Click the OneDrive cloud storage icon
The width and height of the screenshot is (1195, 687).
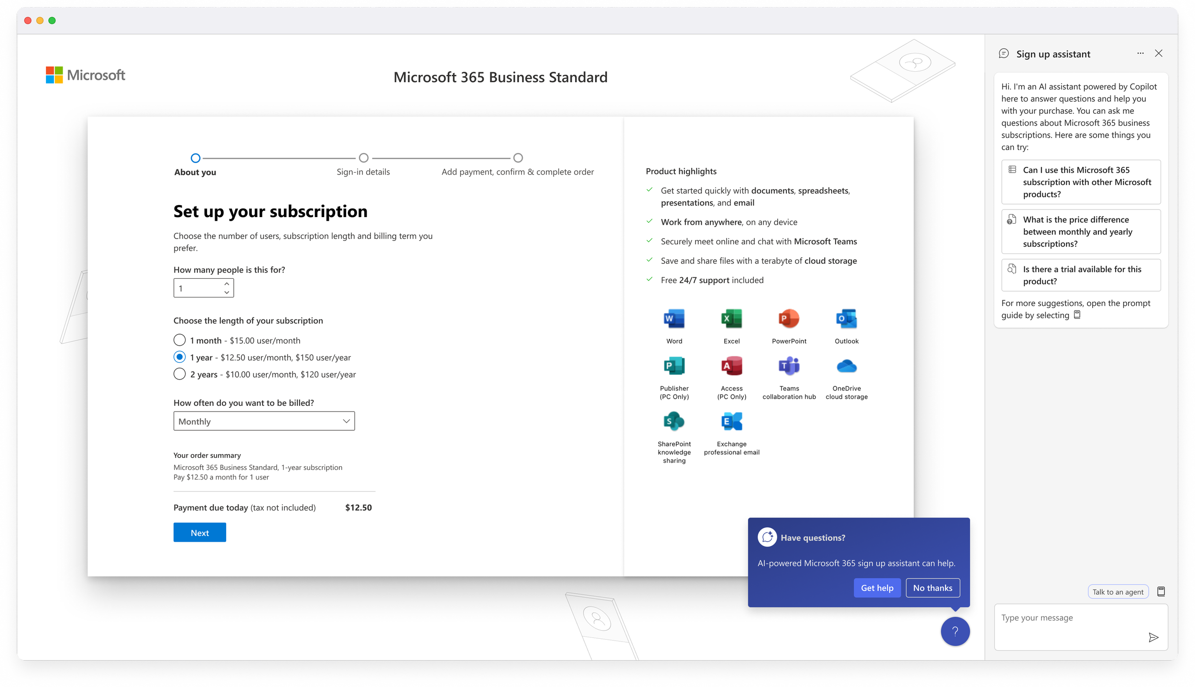(x=847, y=366)
